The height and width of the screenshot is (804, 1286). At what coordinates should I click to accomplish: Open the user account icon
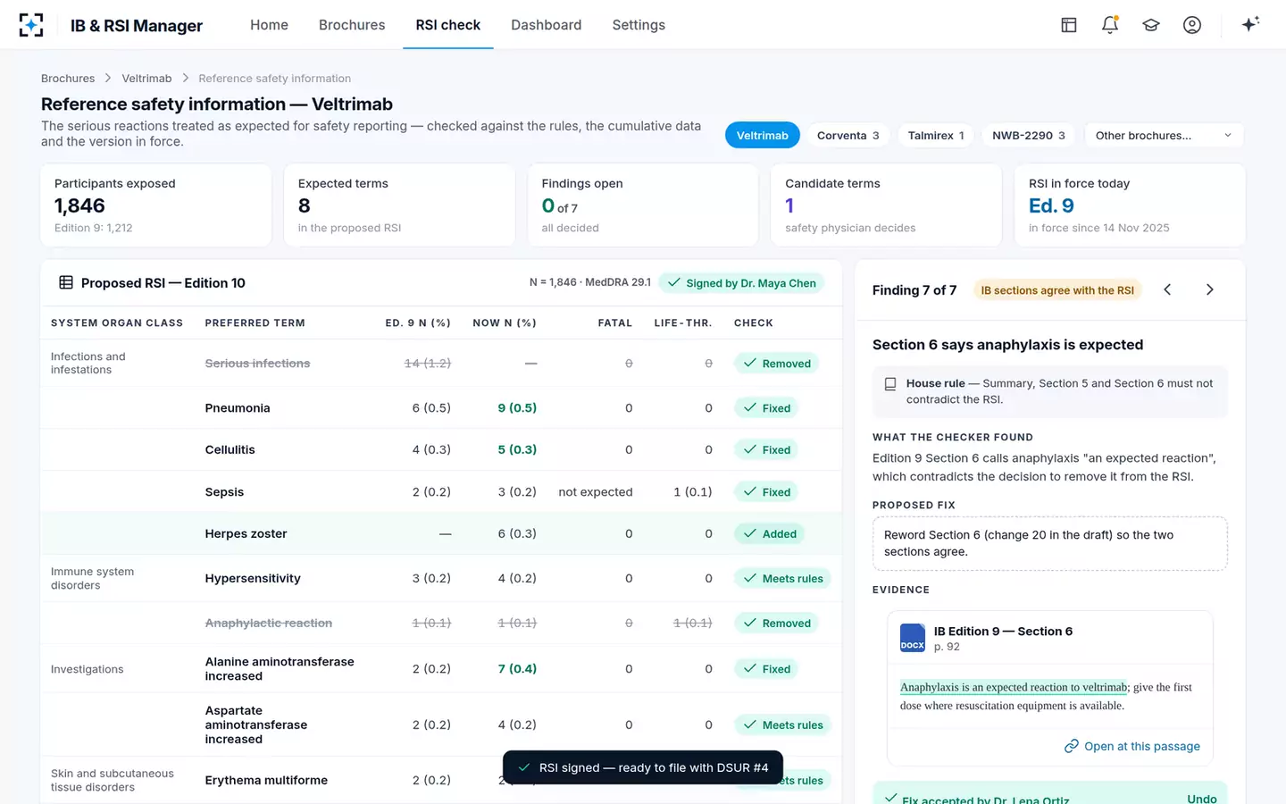(1191, 25)
